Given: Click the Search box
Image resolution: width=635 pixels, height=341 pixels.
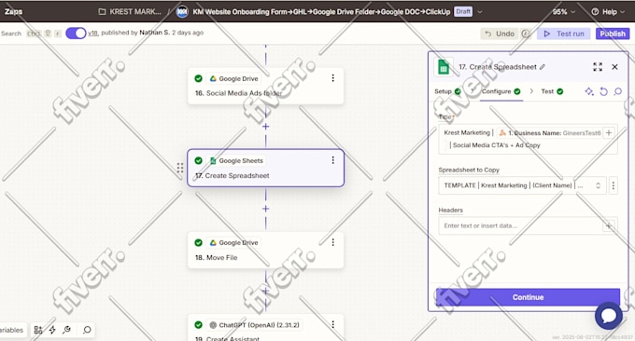Looking at the screenshot, I should (x=11, y=34).
